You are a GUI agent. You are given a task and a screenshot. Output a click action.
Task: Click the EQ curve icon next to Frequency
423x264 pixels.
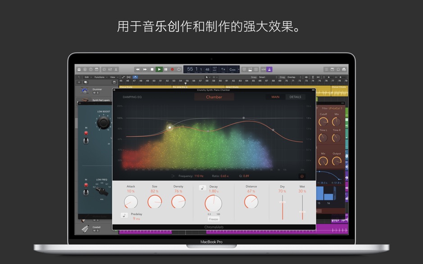pyautogui.click(x=173, y=175)
